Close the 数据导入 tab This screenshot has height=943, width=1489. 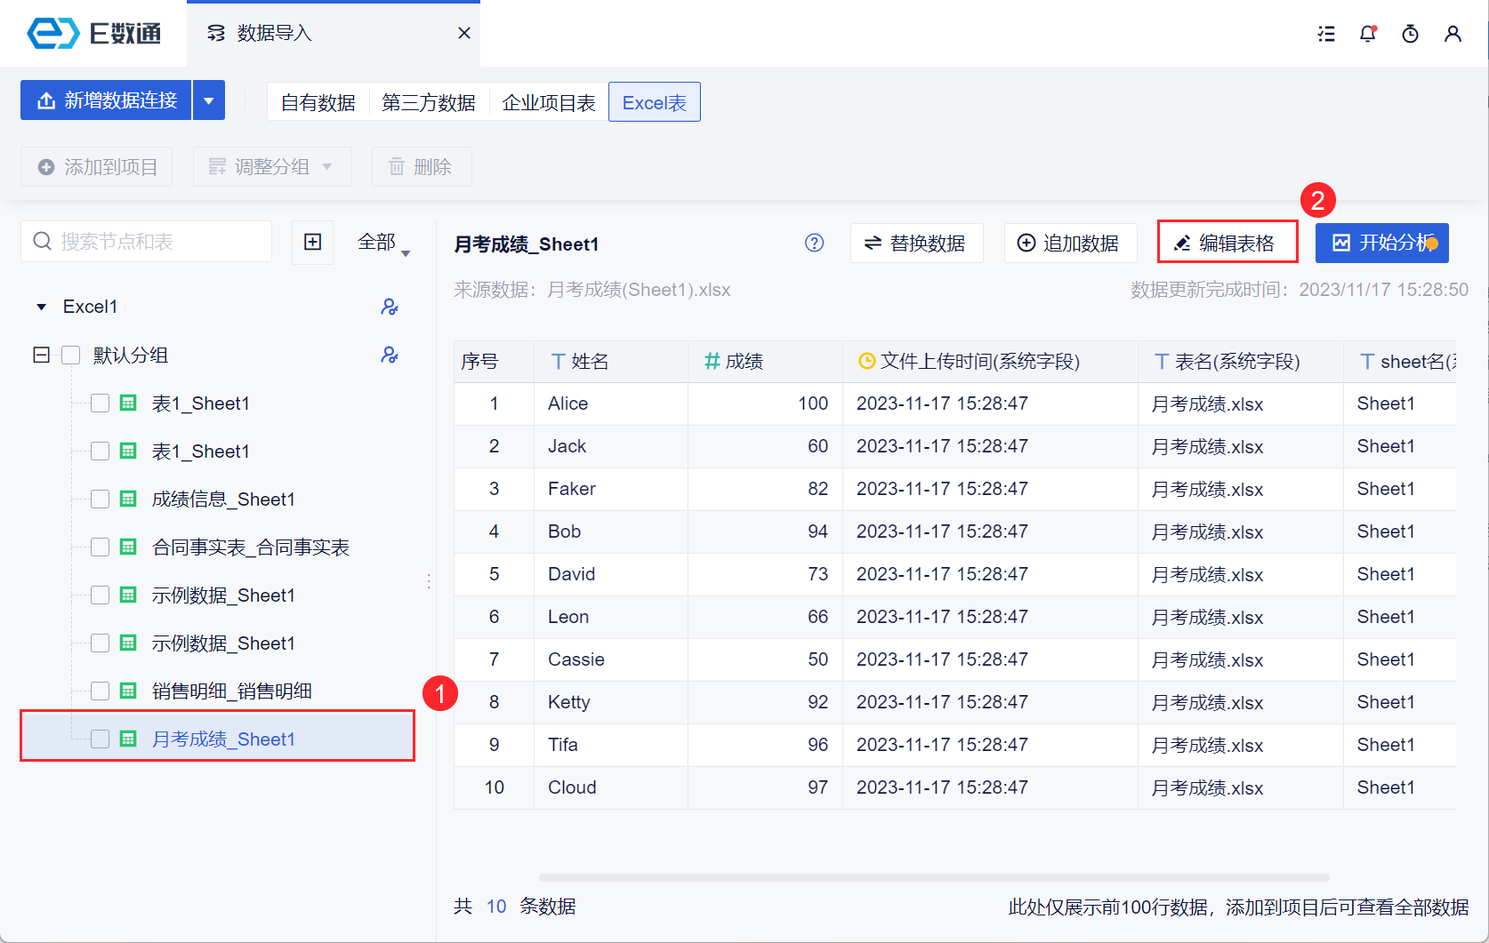click(x=464, y=33)
